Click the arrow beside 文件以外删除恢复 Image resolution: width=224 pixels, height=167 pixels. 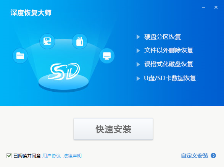(138, 50)
